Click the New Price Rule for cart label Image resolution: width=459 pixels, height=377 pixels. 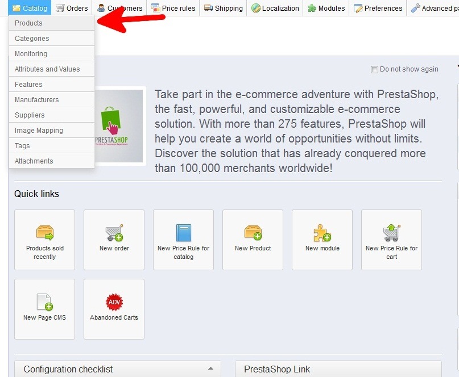[x=391, y=253]
